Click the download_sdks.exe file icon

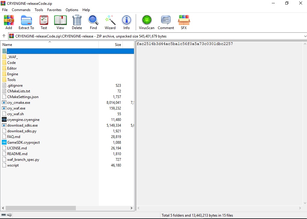4,125
